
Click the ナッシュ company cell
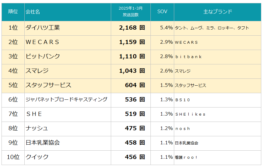pos(68,129)
